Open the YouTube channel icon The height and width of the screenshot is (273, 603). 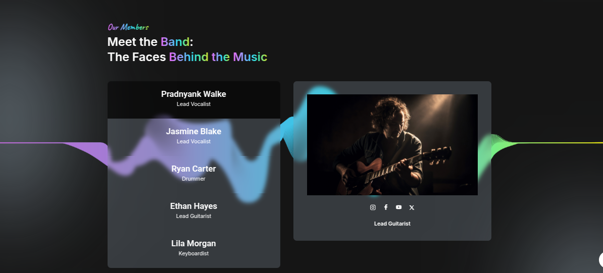click(399, 207)
